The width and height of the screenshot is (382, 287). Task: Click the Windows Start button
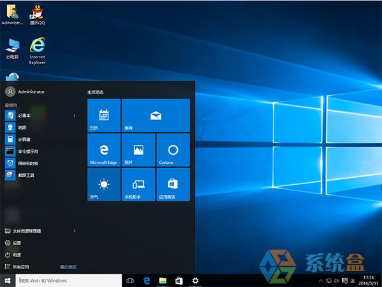(x=8, y=280)
